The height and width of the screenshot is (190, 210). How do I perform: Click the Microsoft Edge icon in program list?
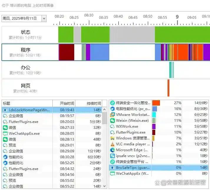[x=112, y=150]
